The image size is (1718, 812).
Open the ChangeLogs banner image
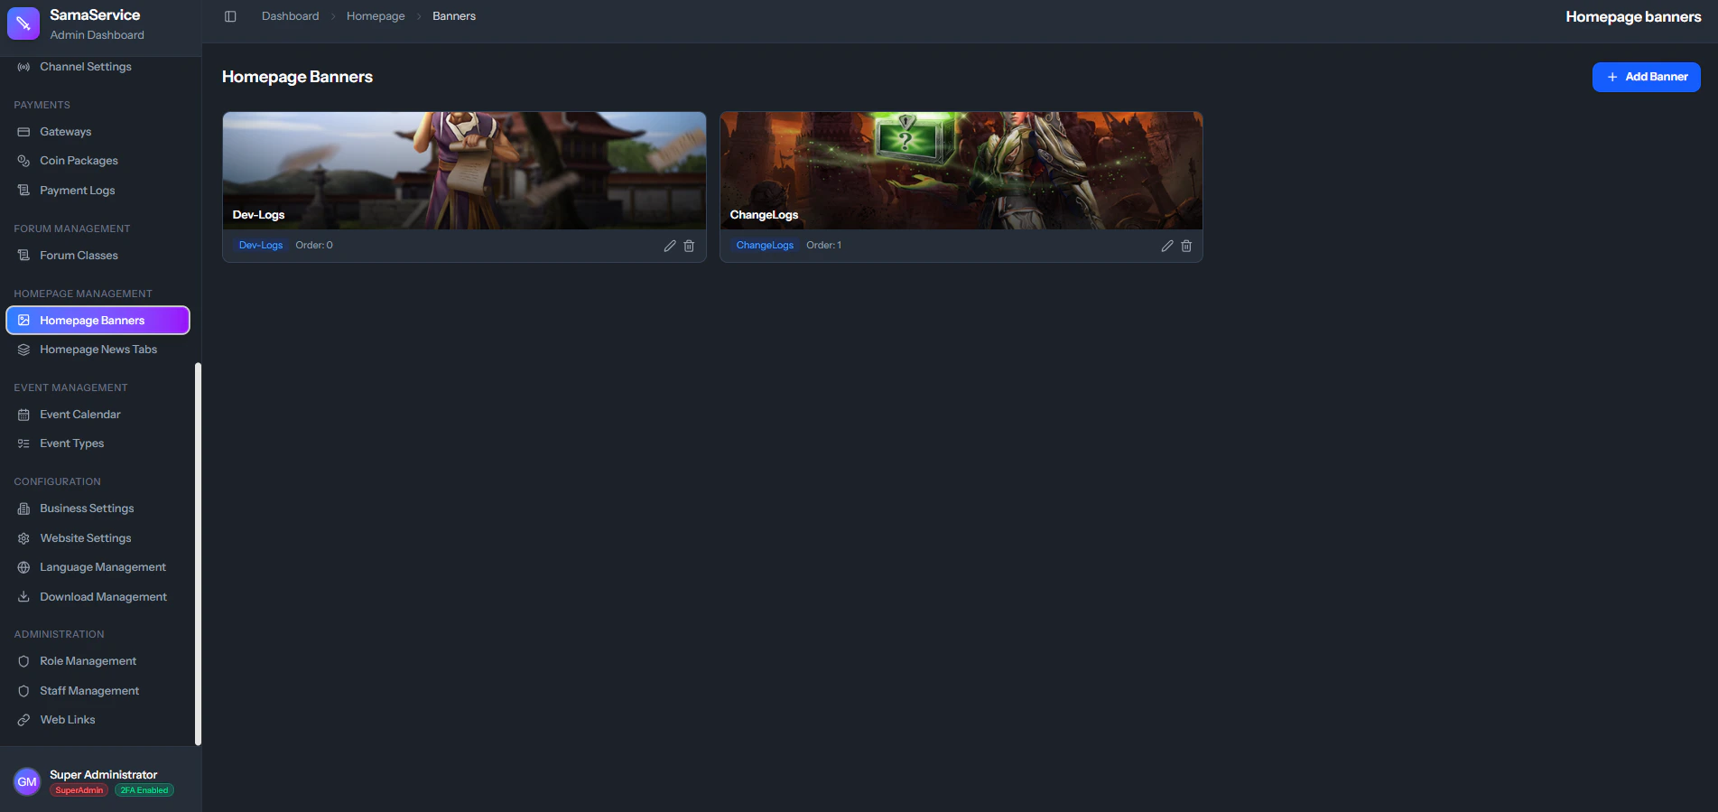[x=961, y=171]
